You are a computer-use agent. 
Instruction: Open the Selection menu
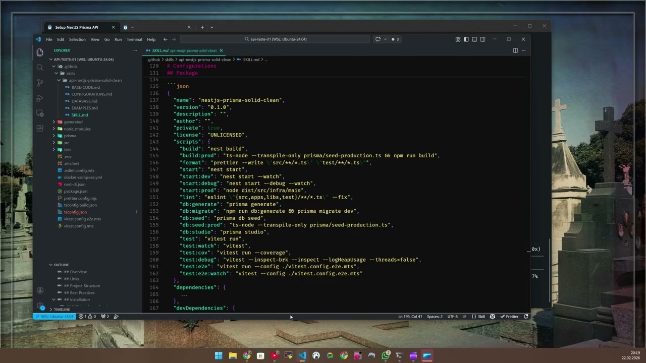click(x=77, y=39)
